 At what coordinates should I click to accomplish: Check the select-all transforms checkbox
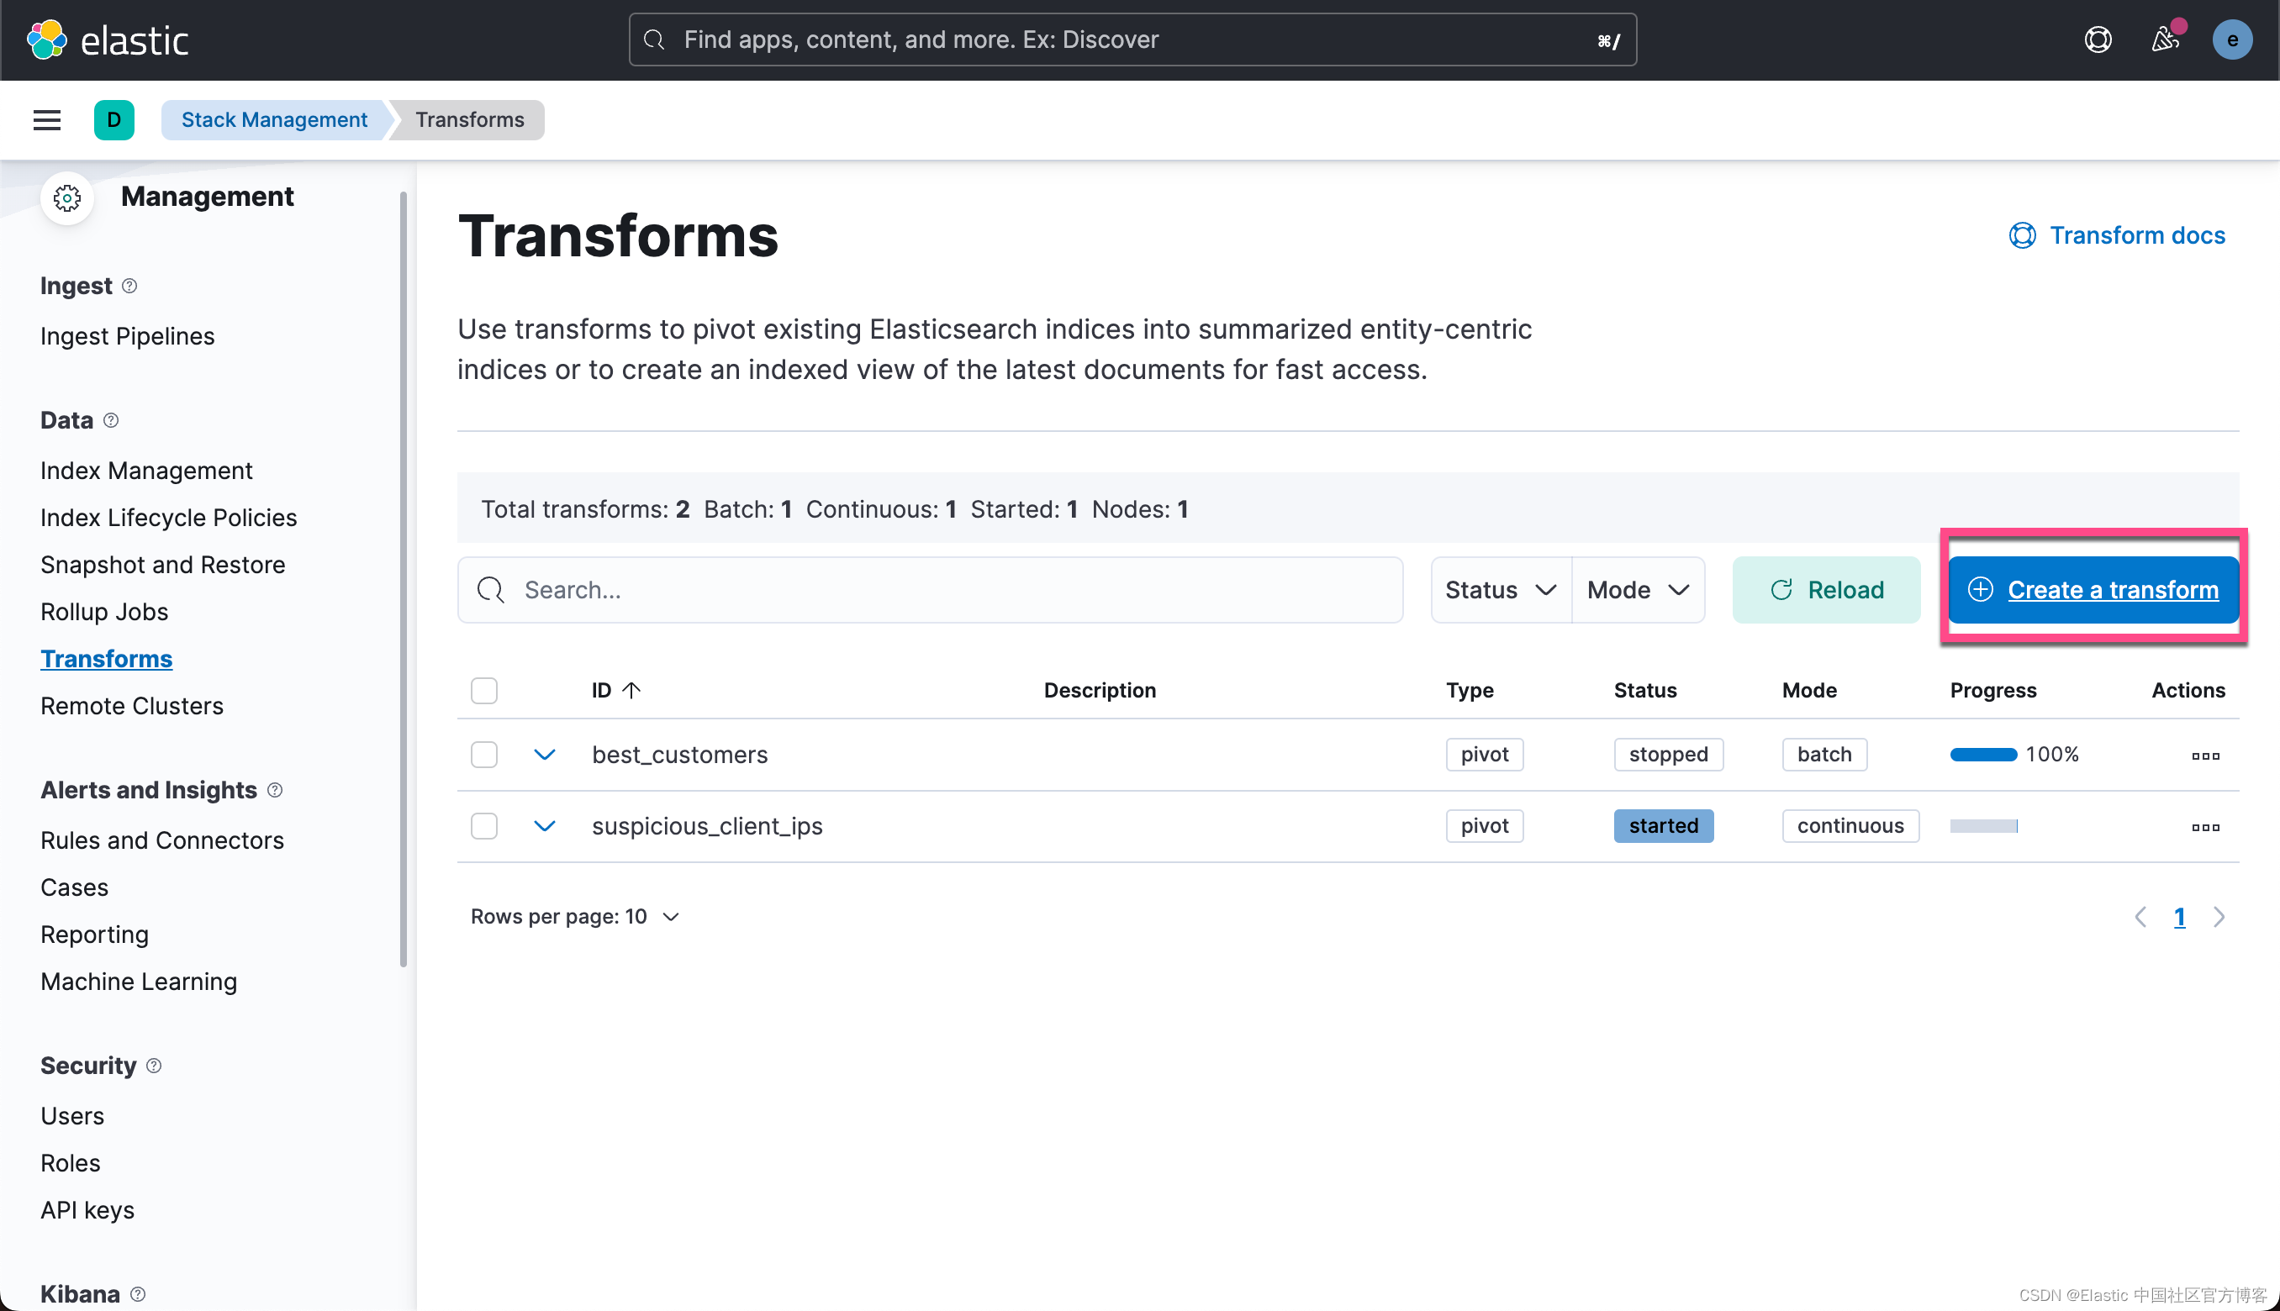483,691
